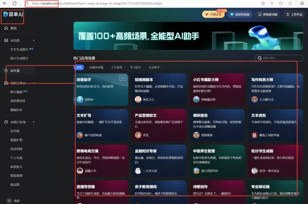The height and width of the screenshot is (204, 308).
Task: Open the 文本扩写 card
Action: [x=101, y=125]
